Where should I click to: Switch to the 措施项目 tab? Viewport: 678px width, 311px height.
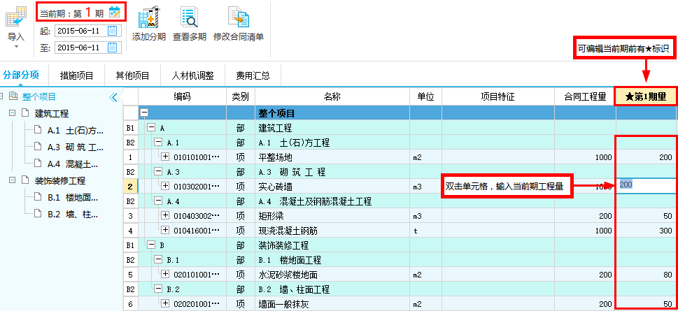point(77,75)
